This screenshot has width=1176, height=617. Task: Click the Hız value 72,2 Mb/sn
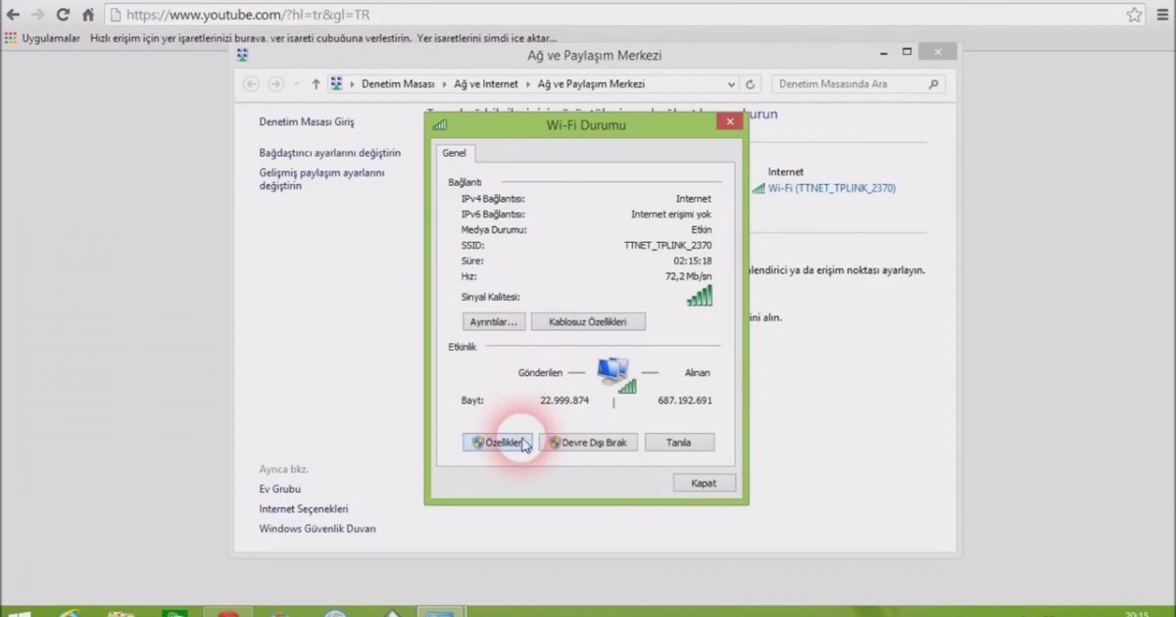click(x=688, y=277)
